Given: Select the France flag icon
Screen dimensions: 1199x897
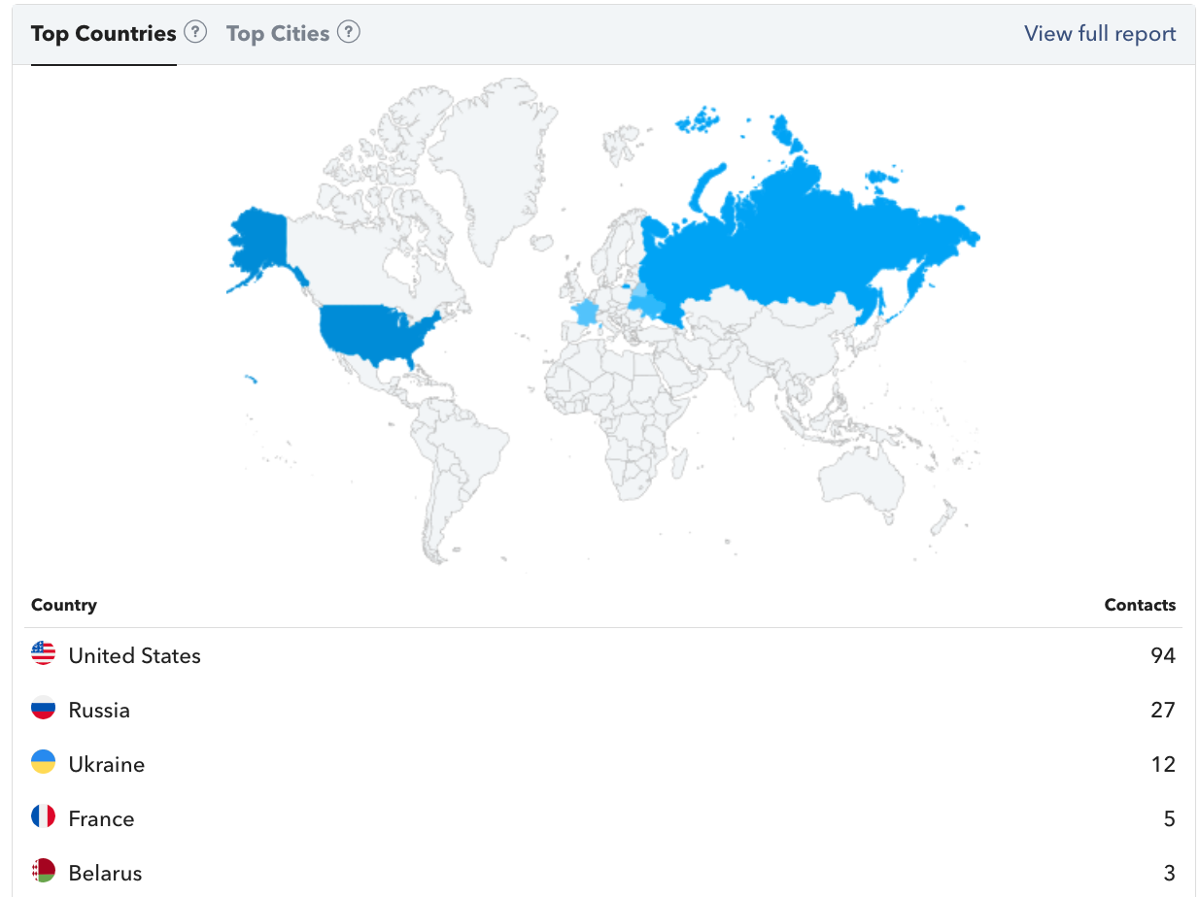Looking at the screenshot, I should 44,816.
